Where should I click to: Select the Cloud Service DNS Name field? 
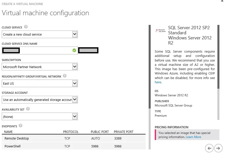pos(38,50)
